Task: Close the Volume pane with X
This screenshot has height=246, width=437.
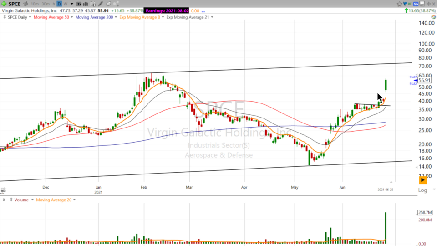Action: [x=4, y=200]
